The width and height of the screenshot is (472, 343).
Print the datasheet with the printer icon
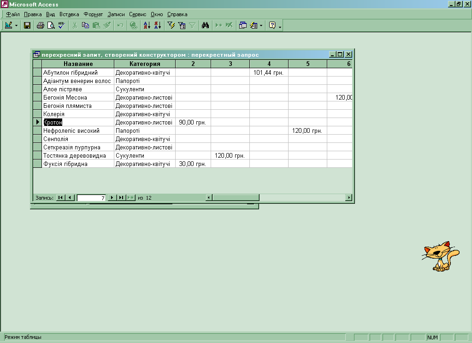pyautogui.click(x=41, y=25)
